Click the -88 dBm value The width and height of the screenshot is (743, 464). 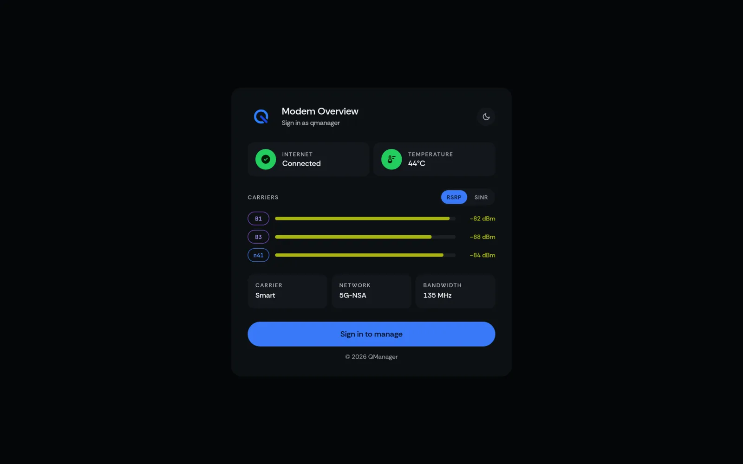point(482,237)
